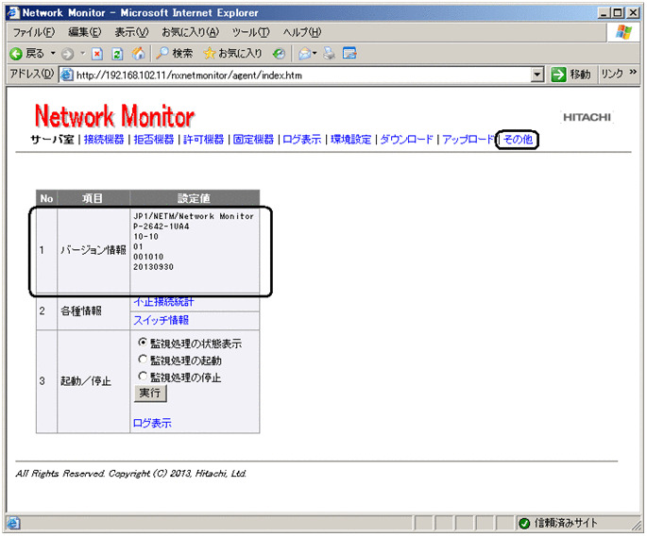
Task: Stop page loading with the red X icon
Action: [97, 54]
